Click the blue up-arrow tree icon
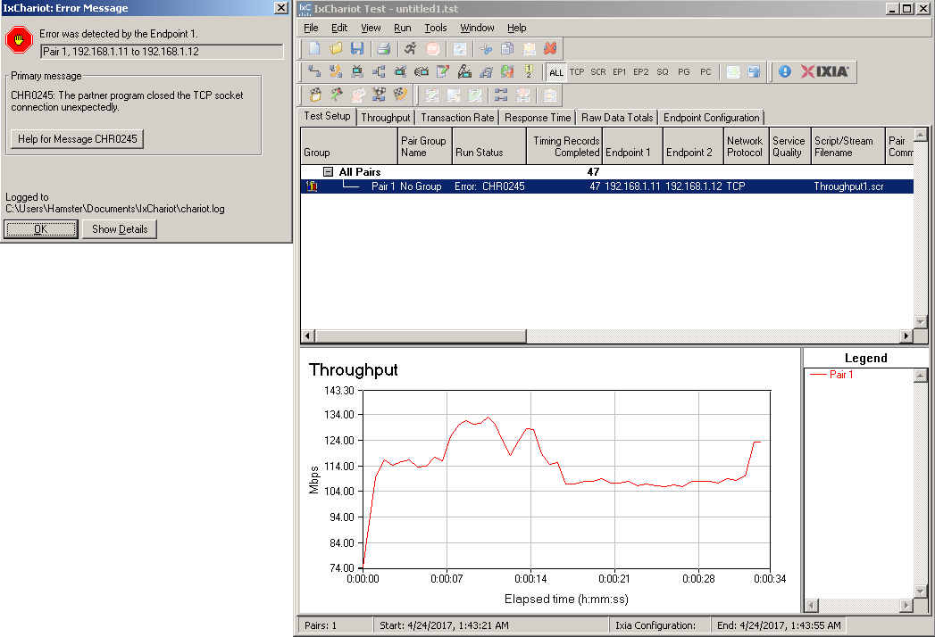The height and width of the screenshot is (637, 935). 755,72
